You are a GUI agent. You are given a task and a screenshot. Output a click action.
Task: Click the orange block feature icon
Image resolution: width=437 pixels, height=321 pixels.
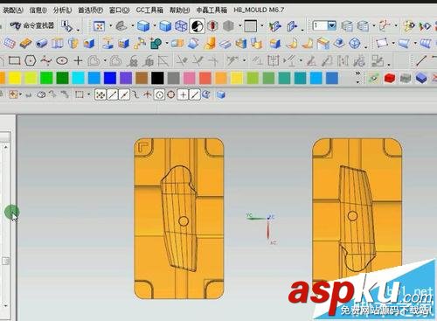25,44
